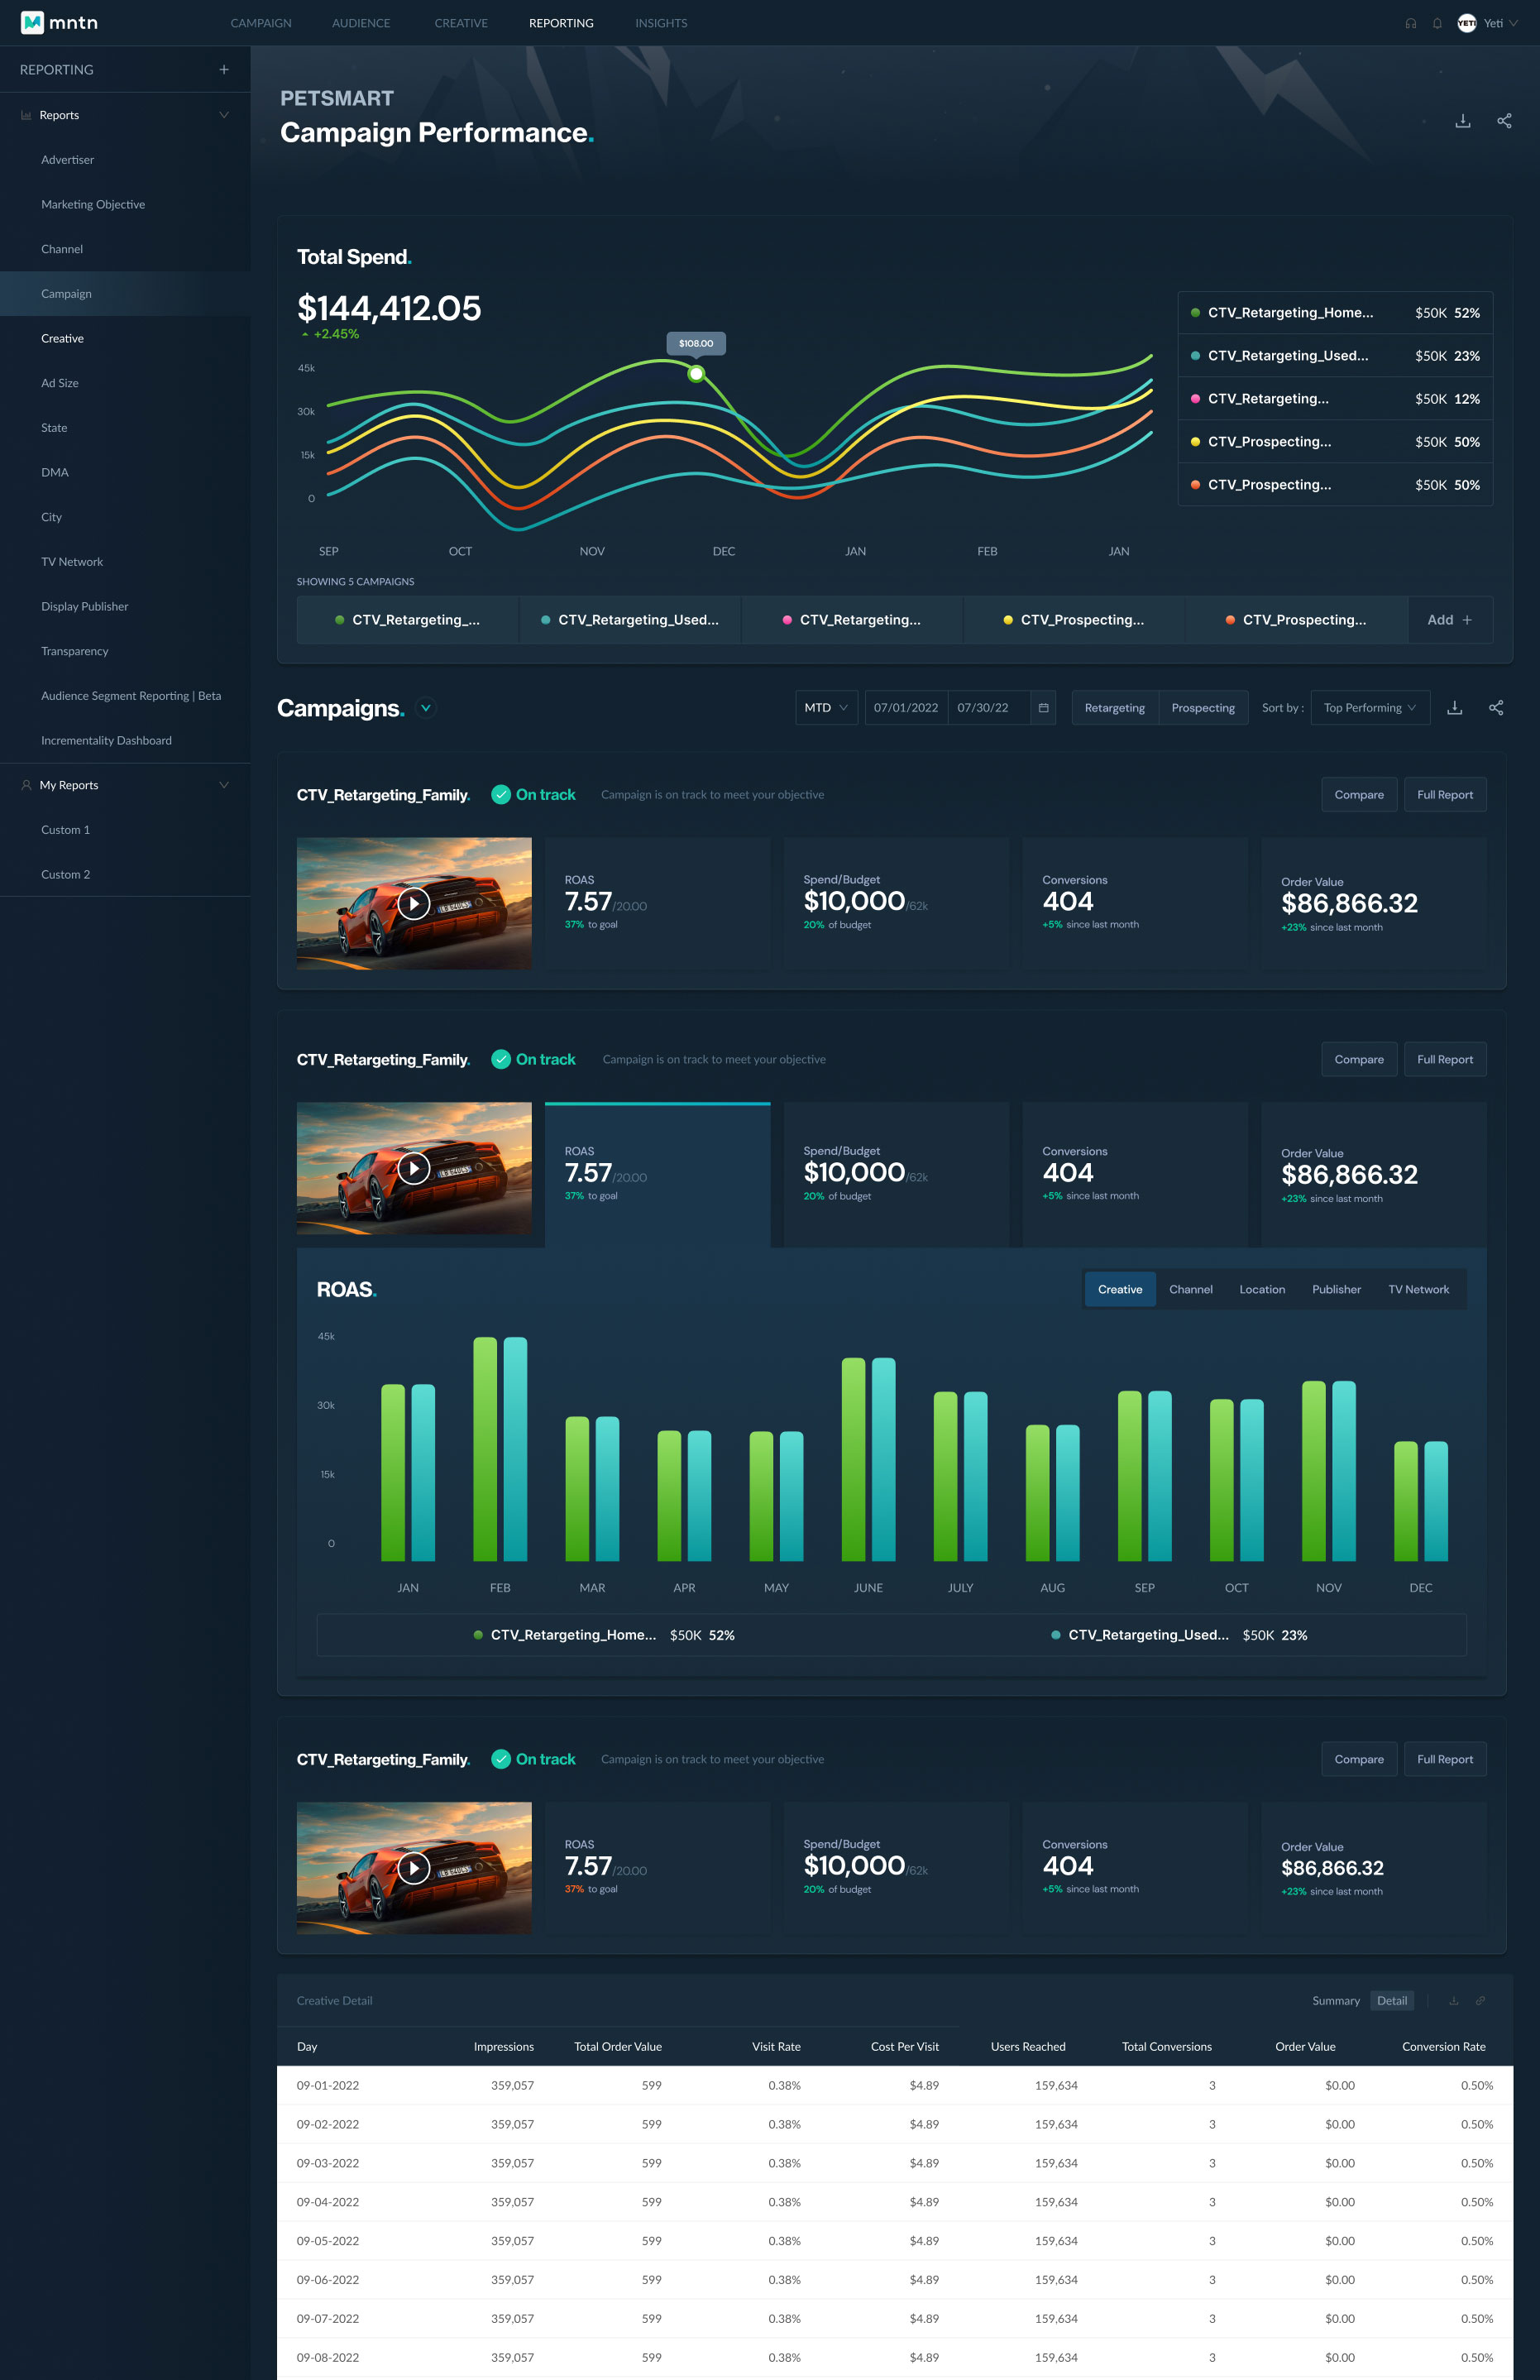Go to the INSIGHTS top navigation tab
Image resolution: width=1540 pixels, height=2380 pixels.
(661, 23)
